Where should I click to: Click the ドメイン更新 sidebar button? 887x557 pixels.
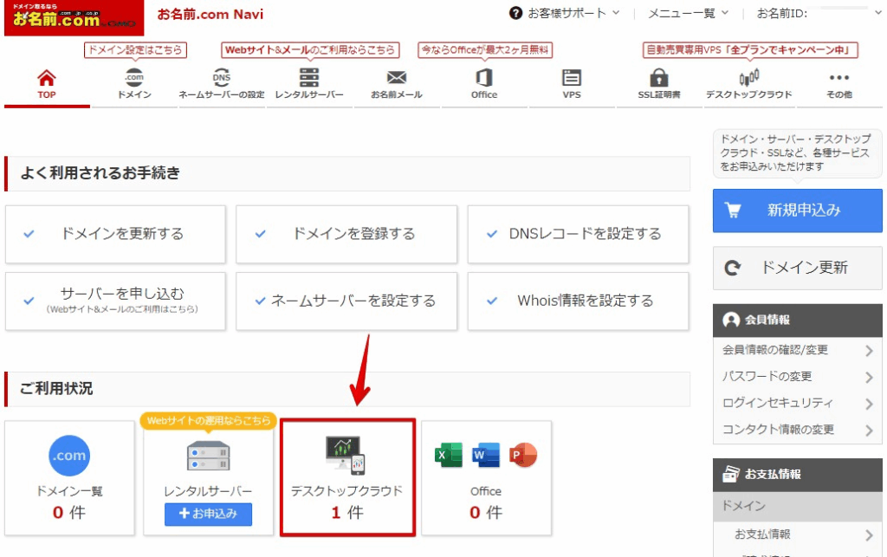(x=797, y=268)
